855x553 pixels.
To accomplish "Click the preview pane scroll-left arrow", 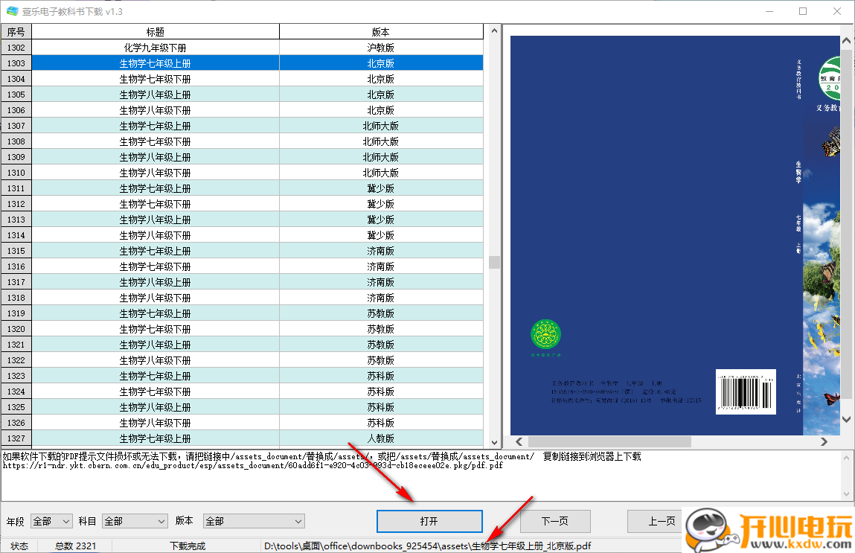I will click(519, 441).
